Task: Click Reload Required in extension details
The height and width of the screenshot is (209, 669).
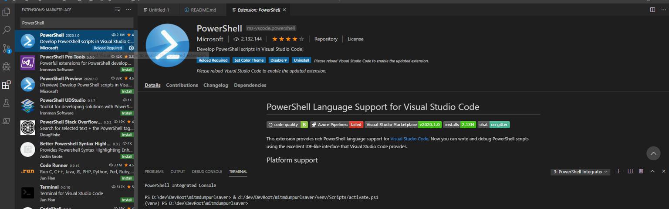Action: pyautogui.click(x=213, y=60)
